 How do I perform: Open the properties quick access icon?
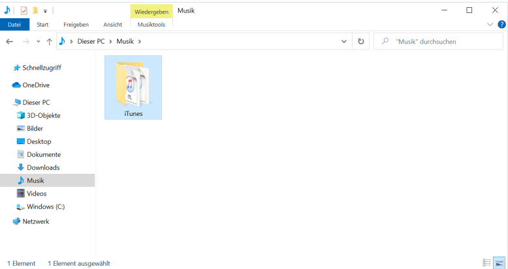click(24, 10)
